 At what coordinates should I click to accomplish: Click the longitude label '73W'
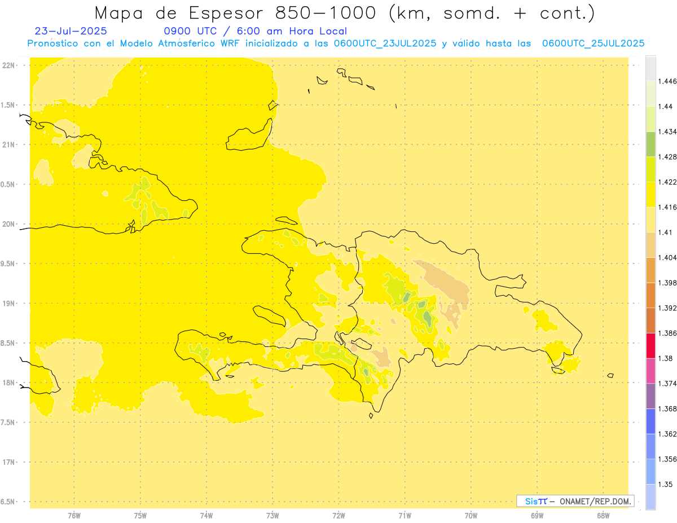point(272,516)
